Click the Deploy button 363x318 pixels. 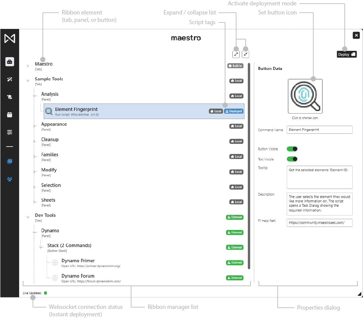point(347,54)
